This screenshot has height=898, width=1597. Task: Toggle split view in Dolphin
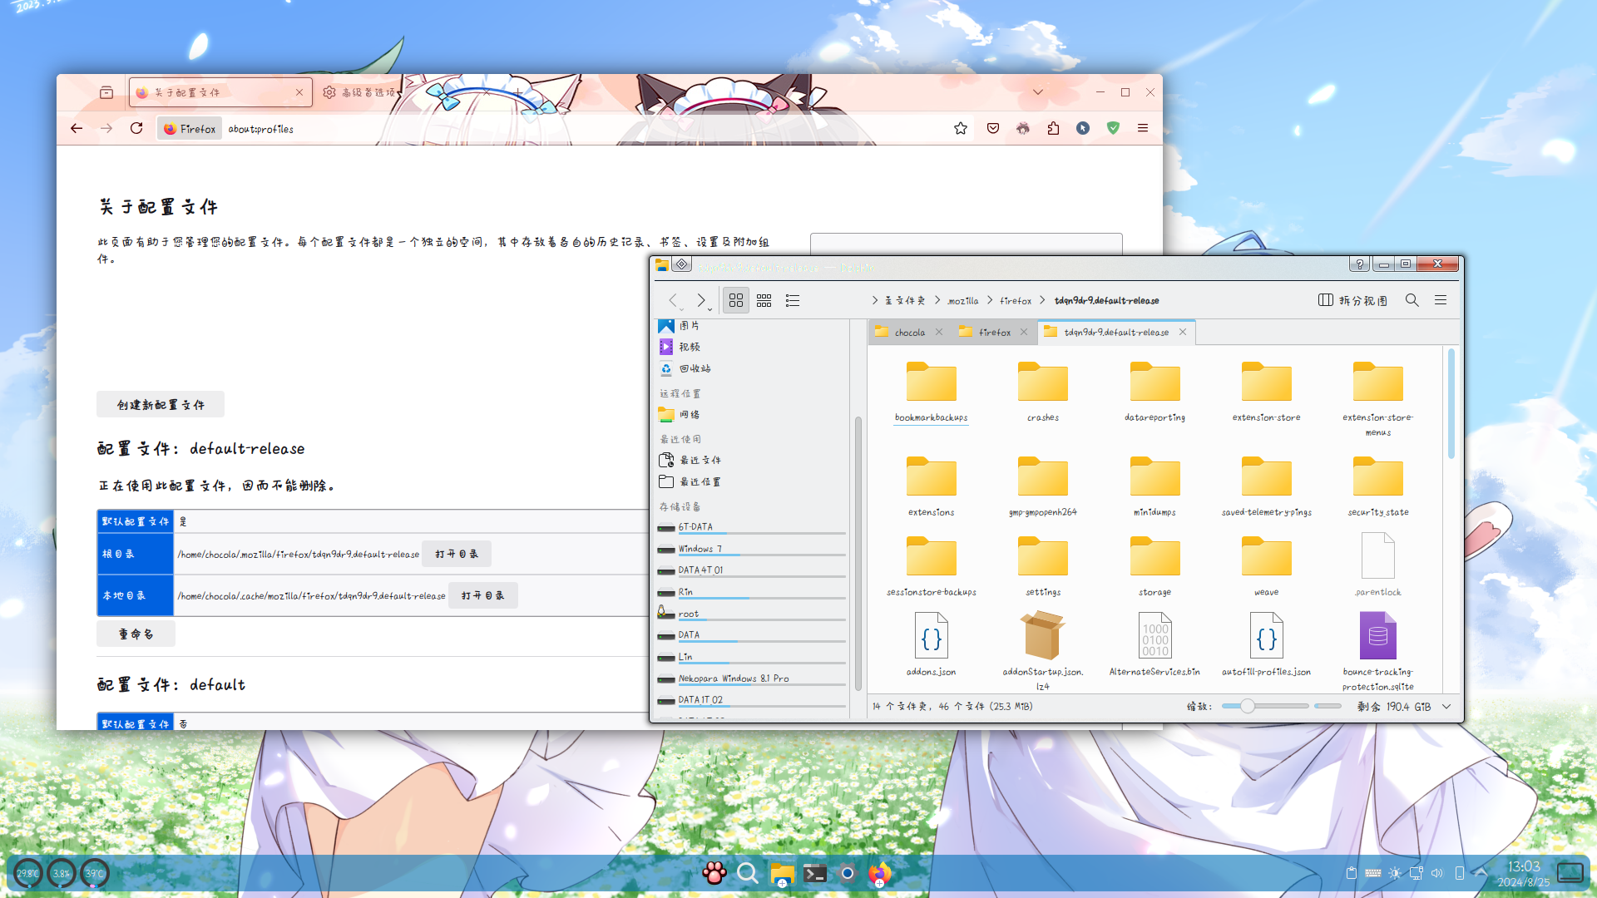click(1353, 300)
